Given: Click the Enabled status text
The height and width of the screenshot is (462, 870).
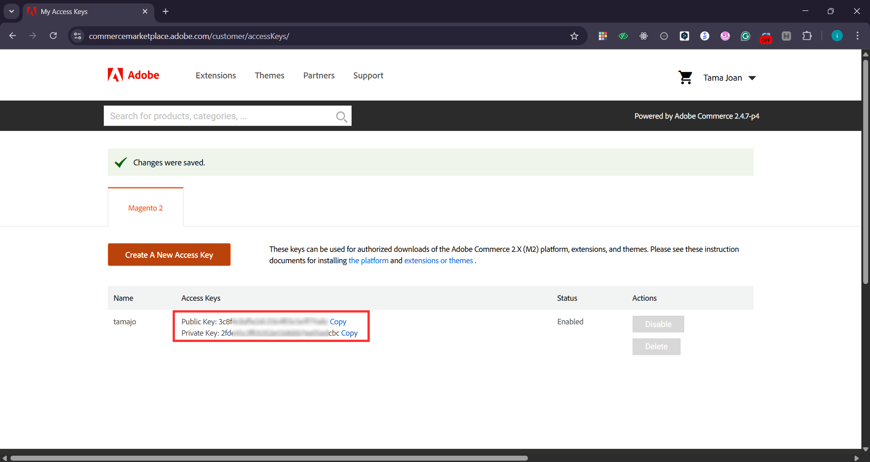Looking at the screenshot, I should point(570,322).
